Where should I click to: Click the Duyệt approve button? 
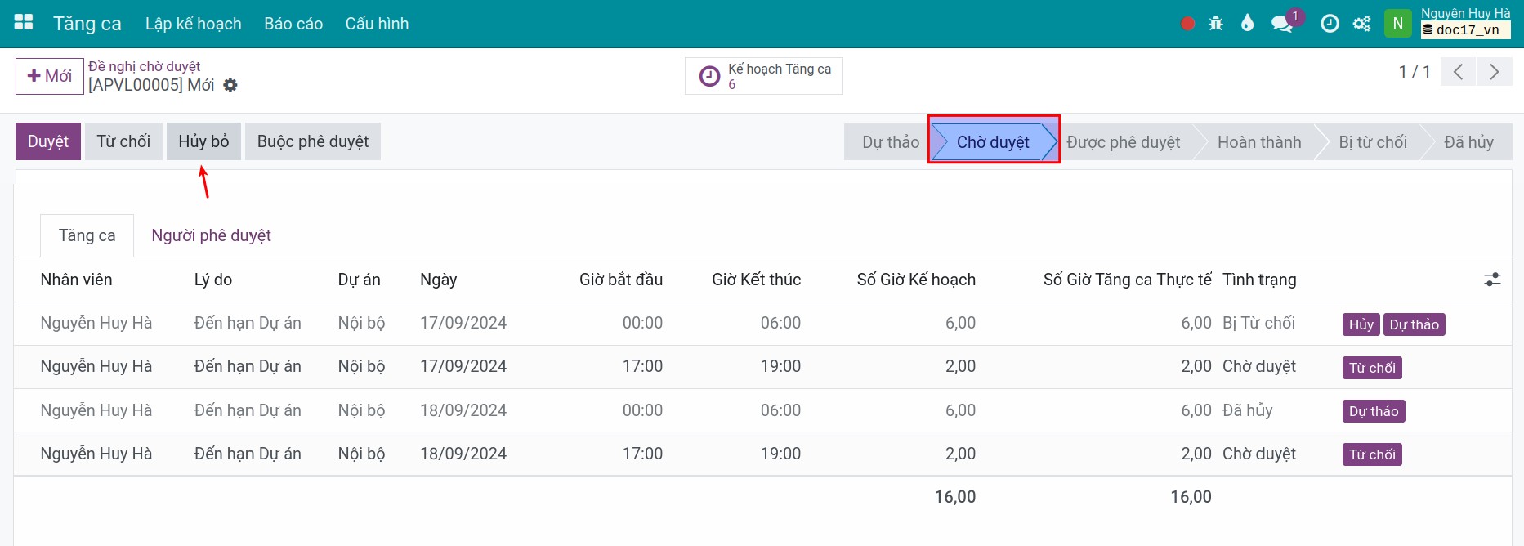coord(48,141)
